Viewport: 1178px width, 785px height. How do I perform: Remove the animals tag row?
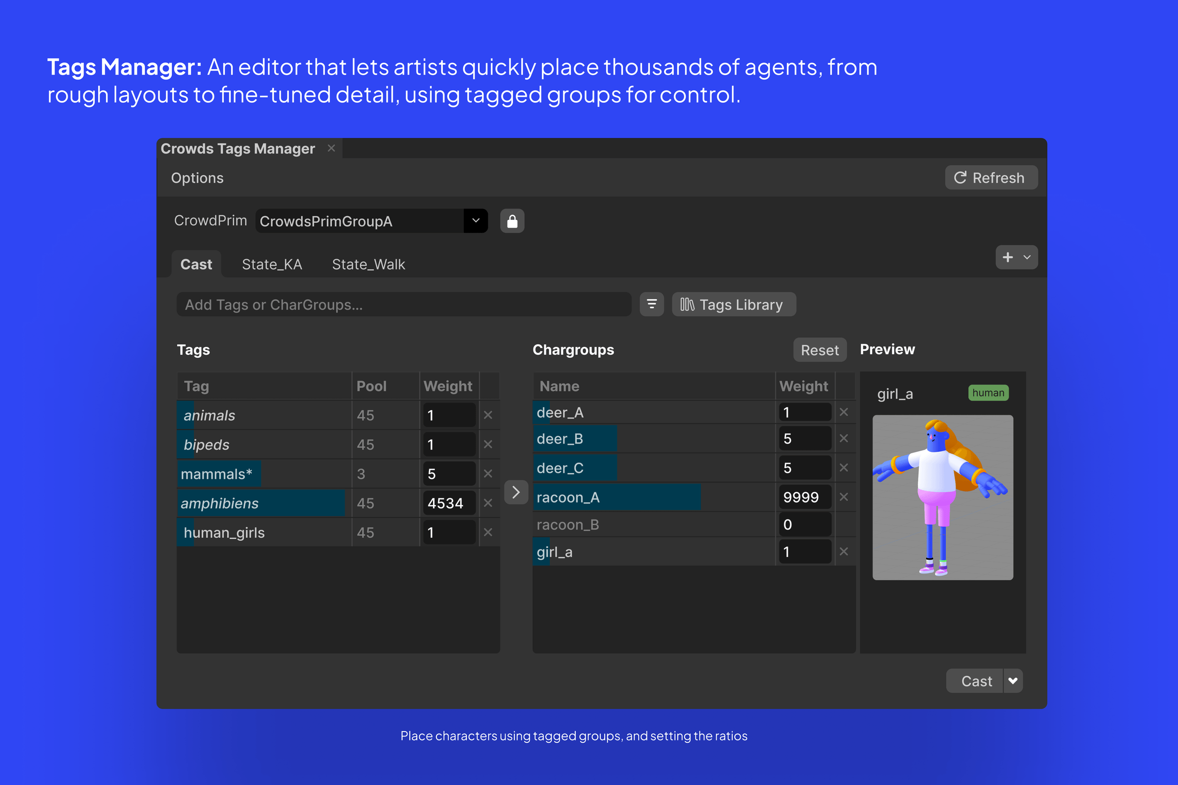[x=488, y=415]
